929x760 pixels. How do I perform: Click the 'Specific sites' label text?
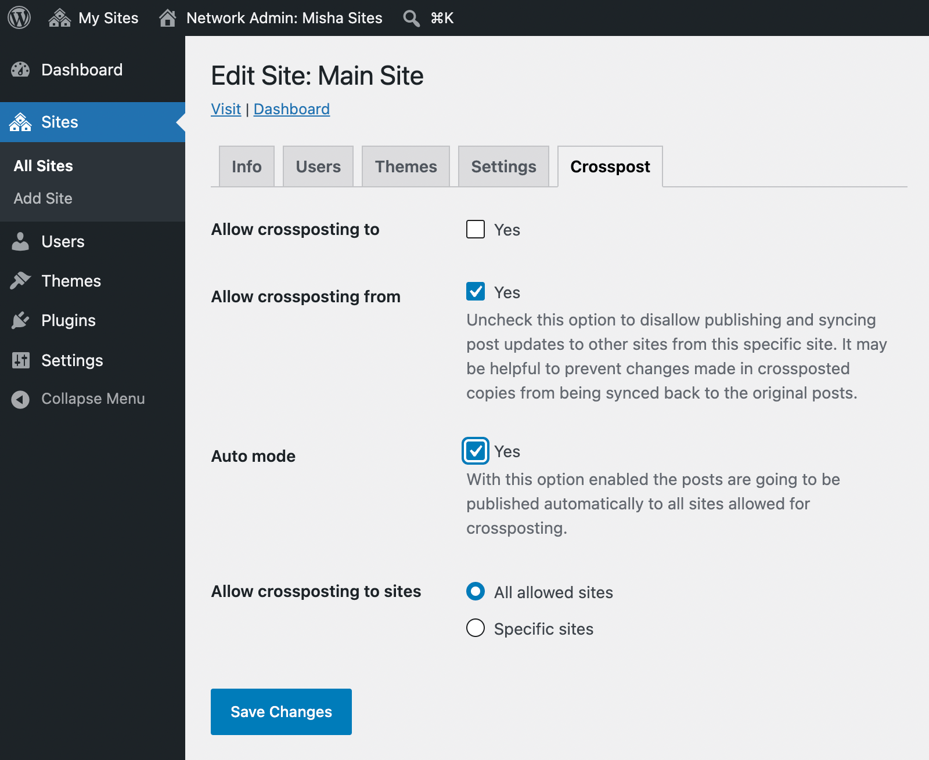(x=543, y=629)
